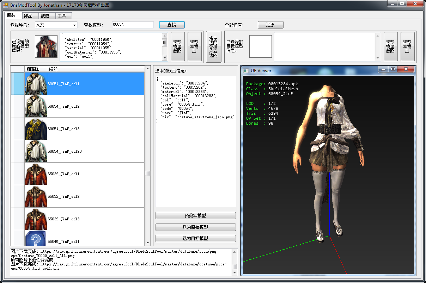Screen dimensions: 426x283
Task: Click the model list scroll up arrow
Action: [x=148, y=69]
